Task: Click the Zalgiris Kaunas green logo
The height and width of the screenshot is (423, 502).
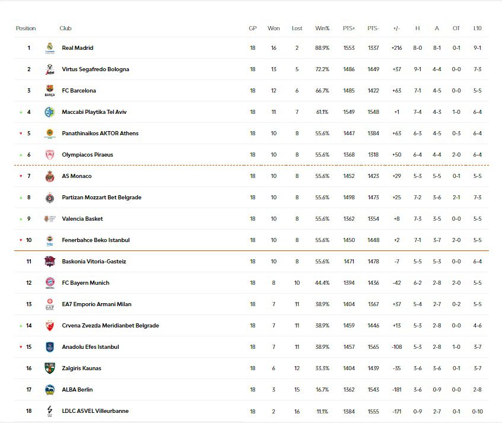Action: [50, 368]
